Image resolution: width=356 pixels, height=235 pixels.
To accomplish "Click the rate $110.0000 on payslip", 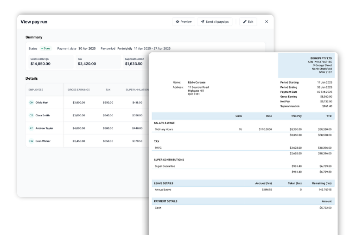I will coord(265,129).
